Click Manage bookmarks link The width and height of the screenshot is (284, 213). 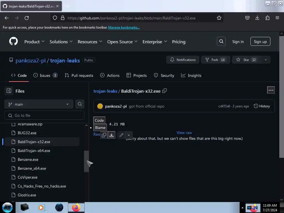coord(124,27)
